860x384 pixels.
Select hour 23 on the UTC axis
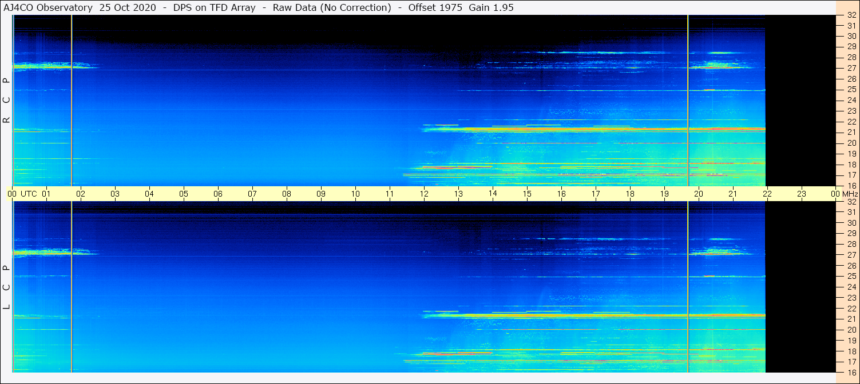click(x=802, y=194)
